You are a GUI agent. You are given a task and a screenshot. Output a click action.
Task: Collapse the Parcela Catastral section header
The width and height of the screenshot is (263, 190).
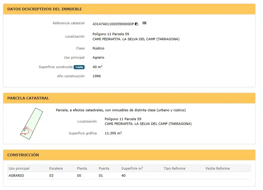point(129,98)
